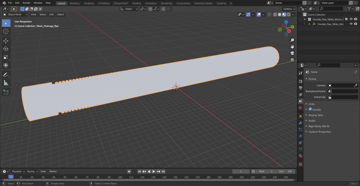The height and width of the screenshot is (186, 360).
Task: Activate the Rotate tool
Action: coord(6,49)
